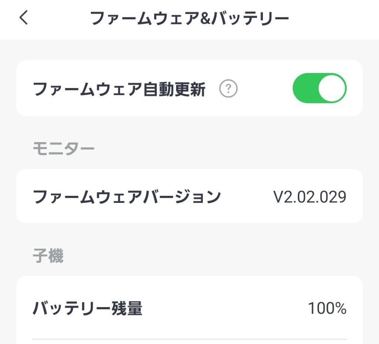The width and height of the screenshot is (379, 344).
Task: Tap the V2.02.029 version number
Action: (x=310, y=197)
